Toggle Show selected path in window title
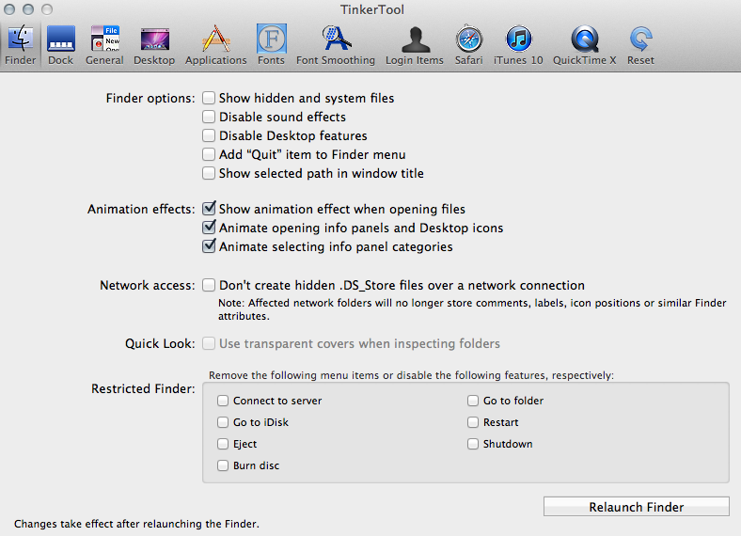Screen dimensions: 741x536 209,173
